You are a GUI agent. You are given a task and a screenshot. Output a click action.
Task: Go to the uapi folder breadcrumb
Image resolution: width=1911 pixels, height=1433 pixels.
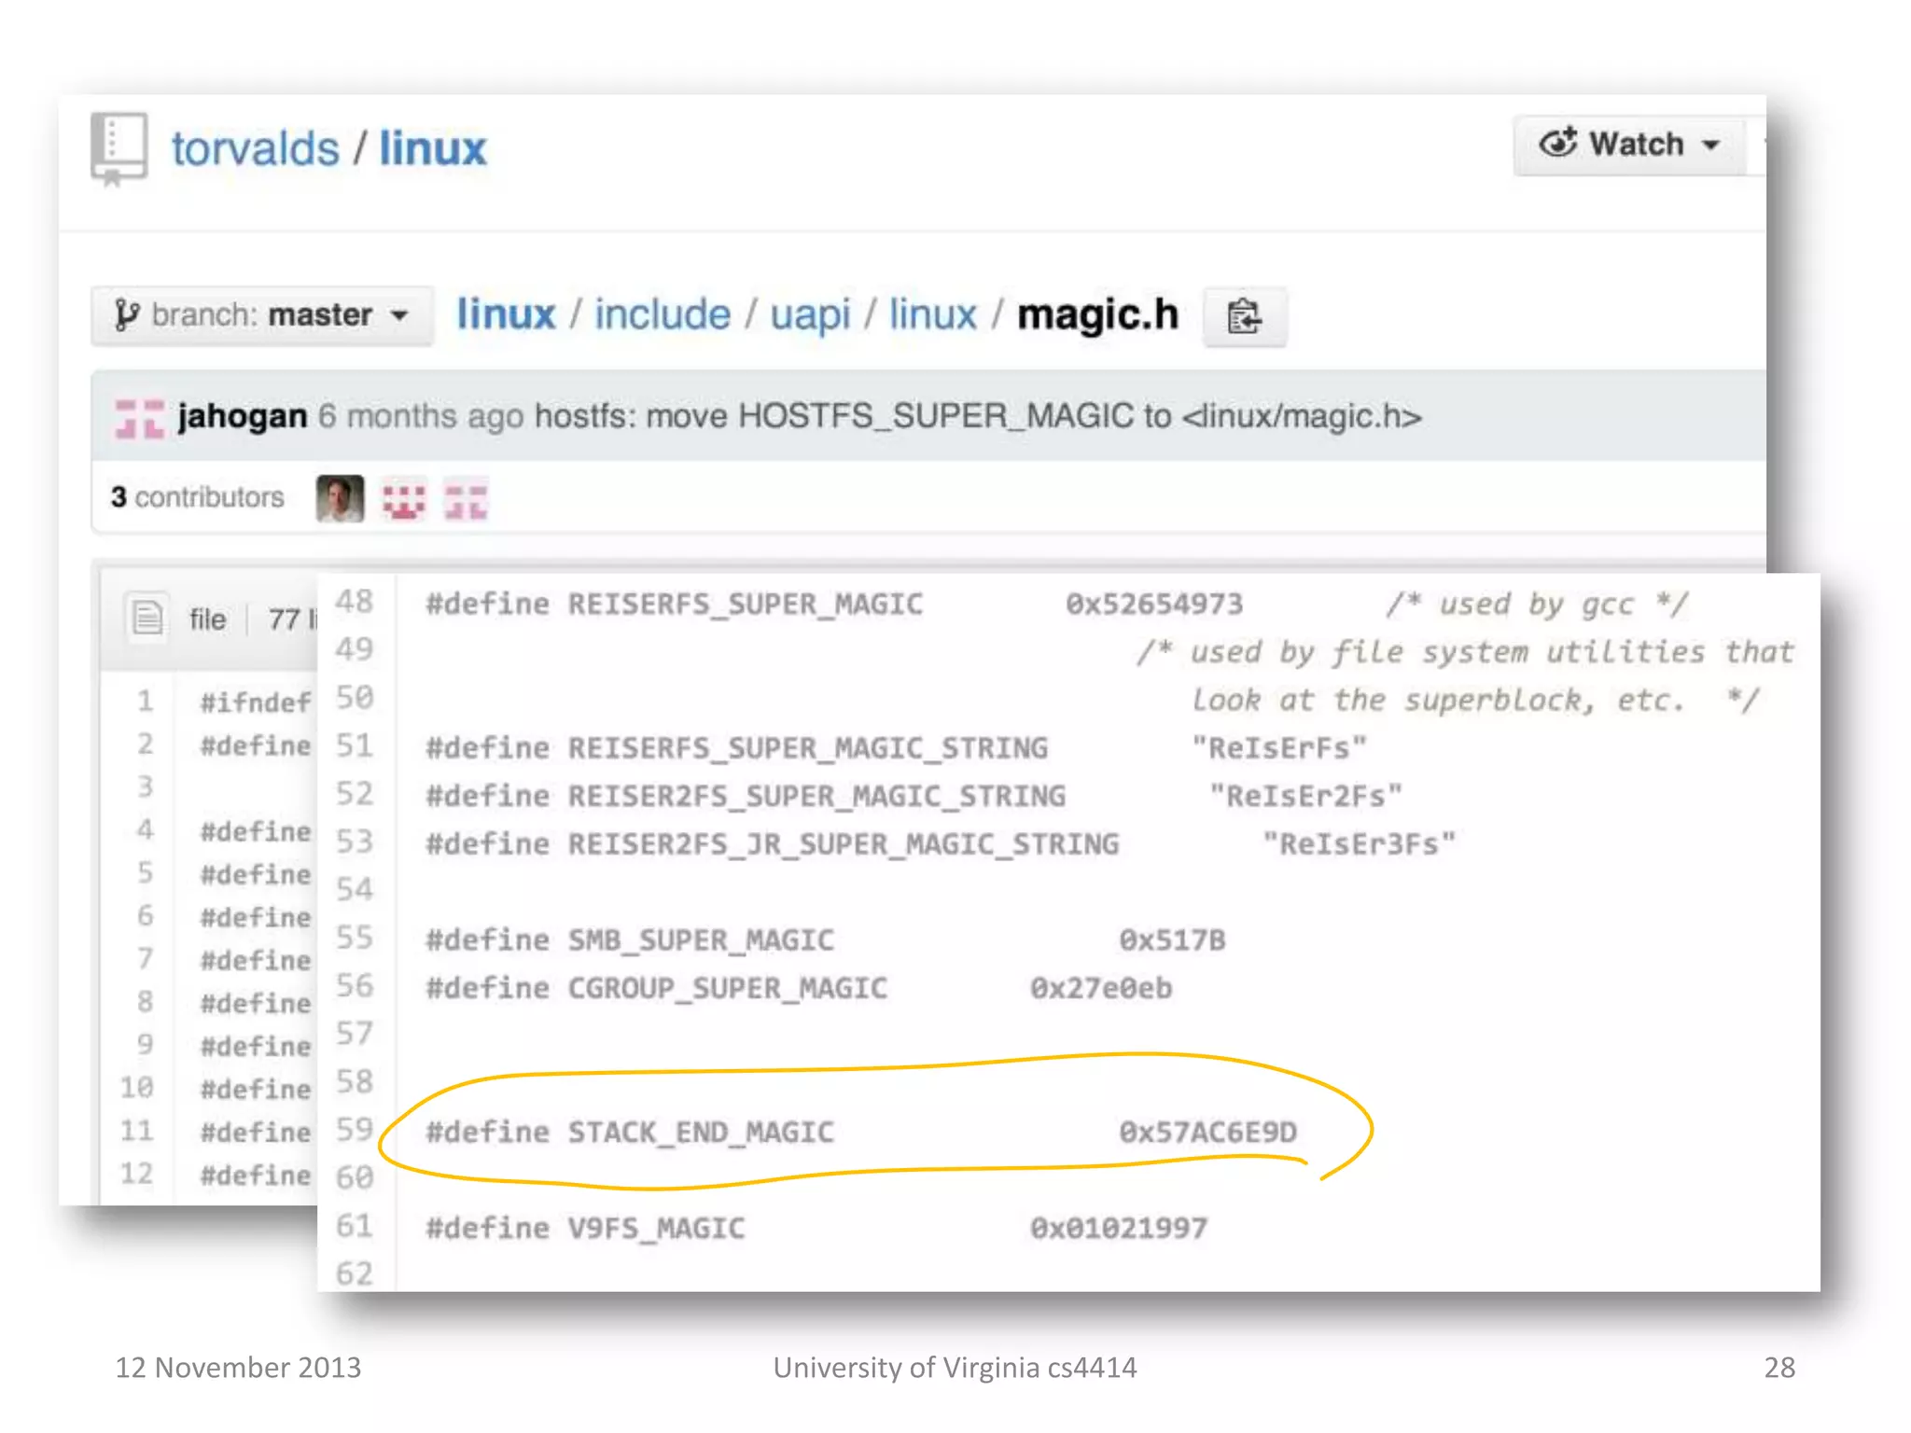pos(810,314)
